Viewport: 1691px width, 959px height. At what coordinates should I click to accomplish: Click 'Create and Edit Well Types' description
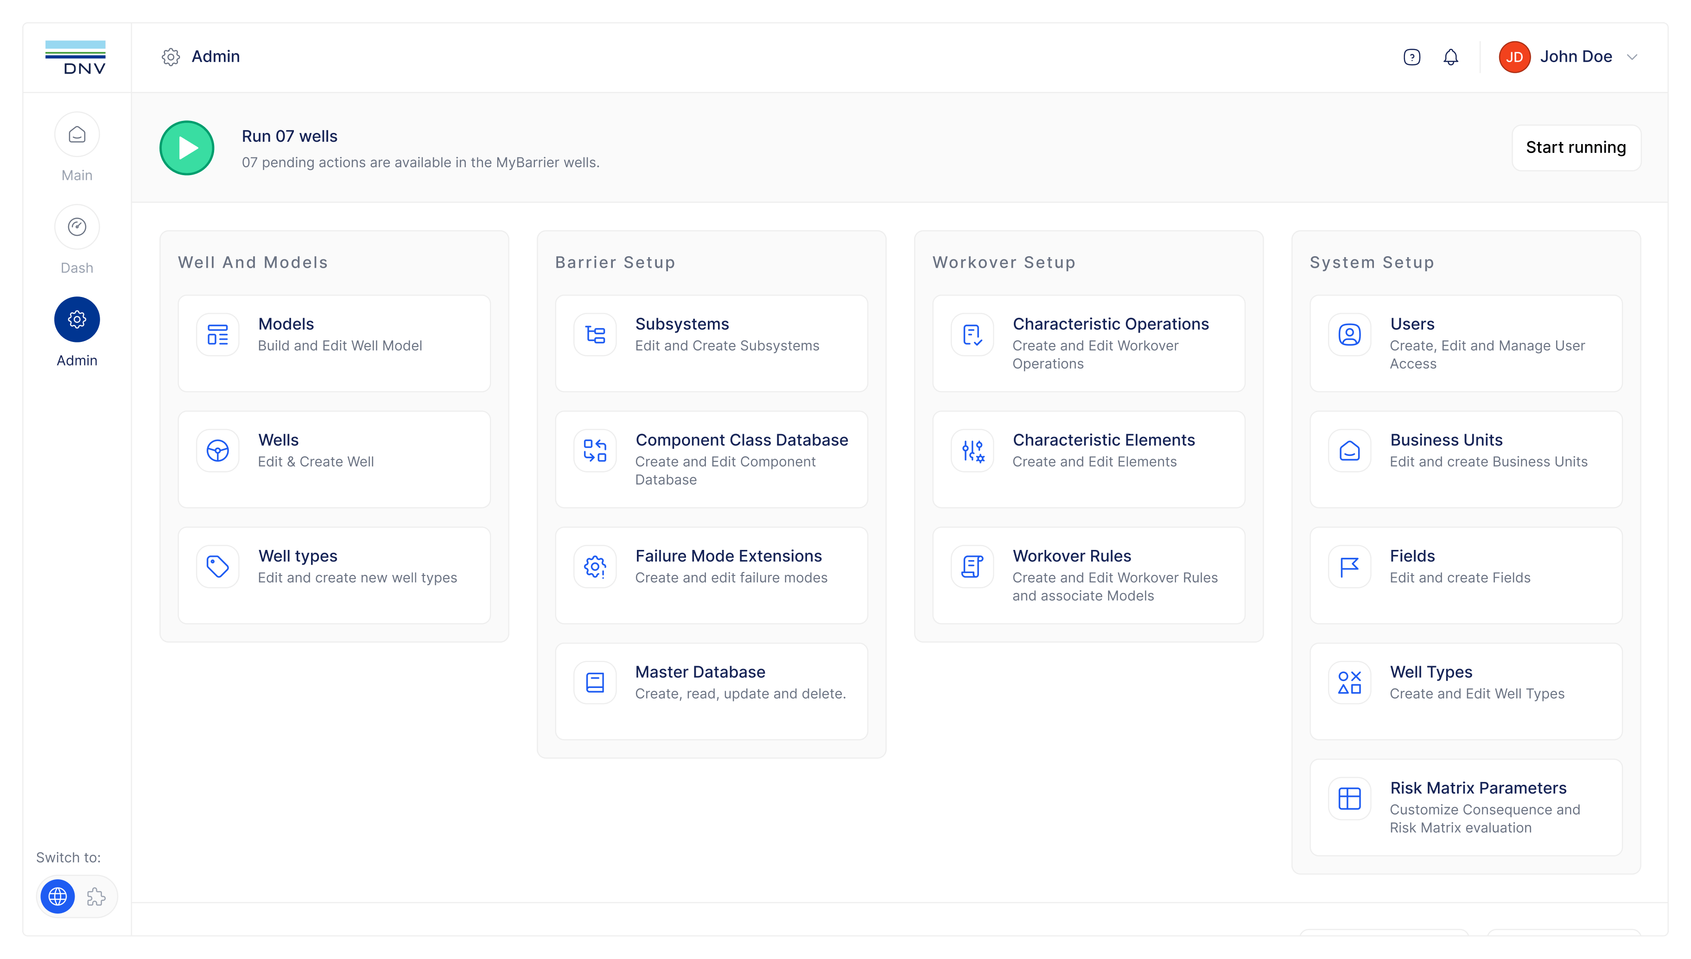click(x=1477, y=694)
